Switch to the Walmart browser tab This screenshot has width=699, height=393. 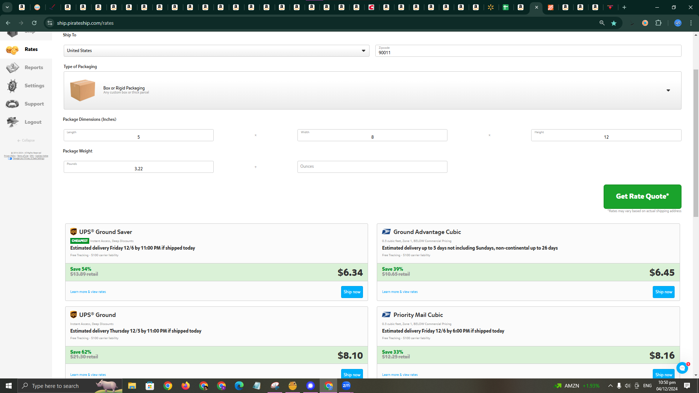click(x=491, y=7)
